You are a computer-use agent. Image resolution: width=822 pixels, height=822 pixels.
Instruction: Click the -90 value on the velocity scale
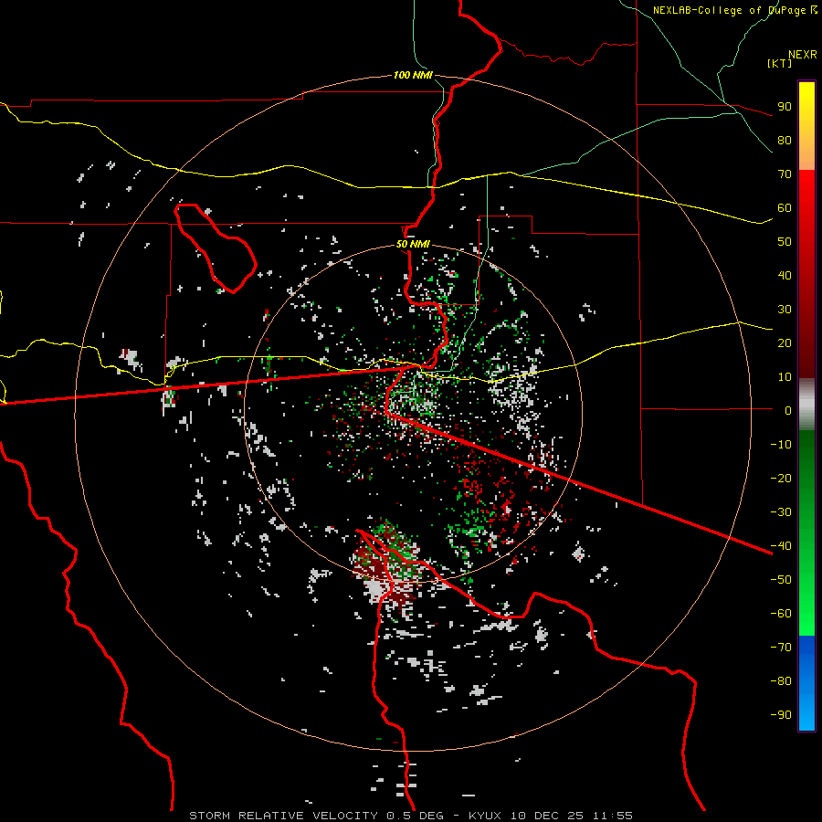(x=781, y=715)
